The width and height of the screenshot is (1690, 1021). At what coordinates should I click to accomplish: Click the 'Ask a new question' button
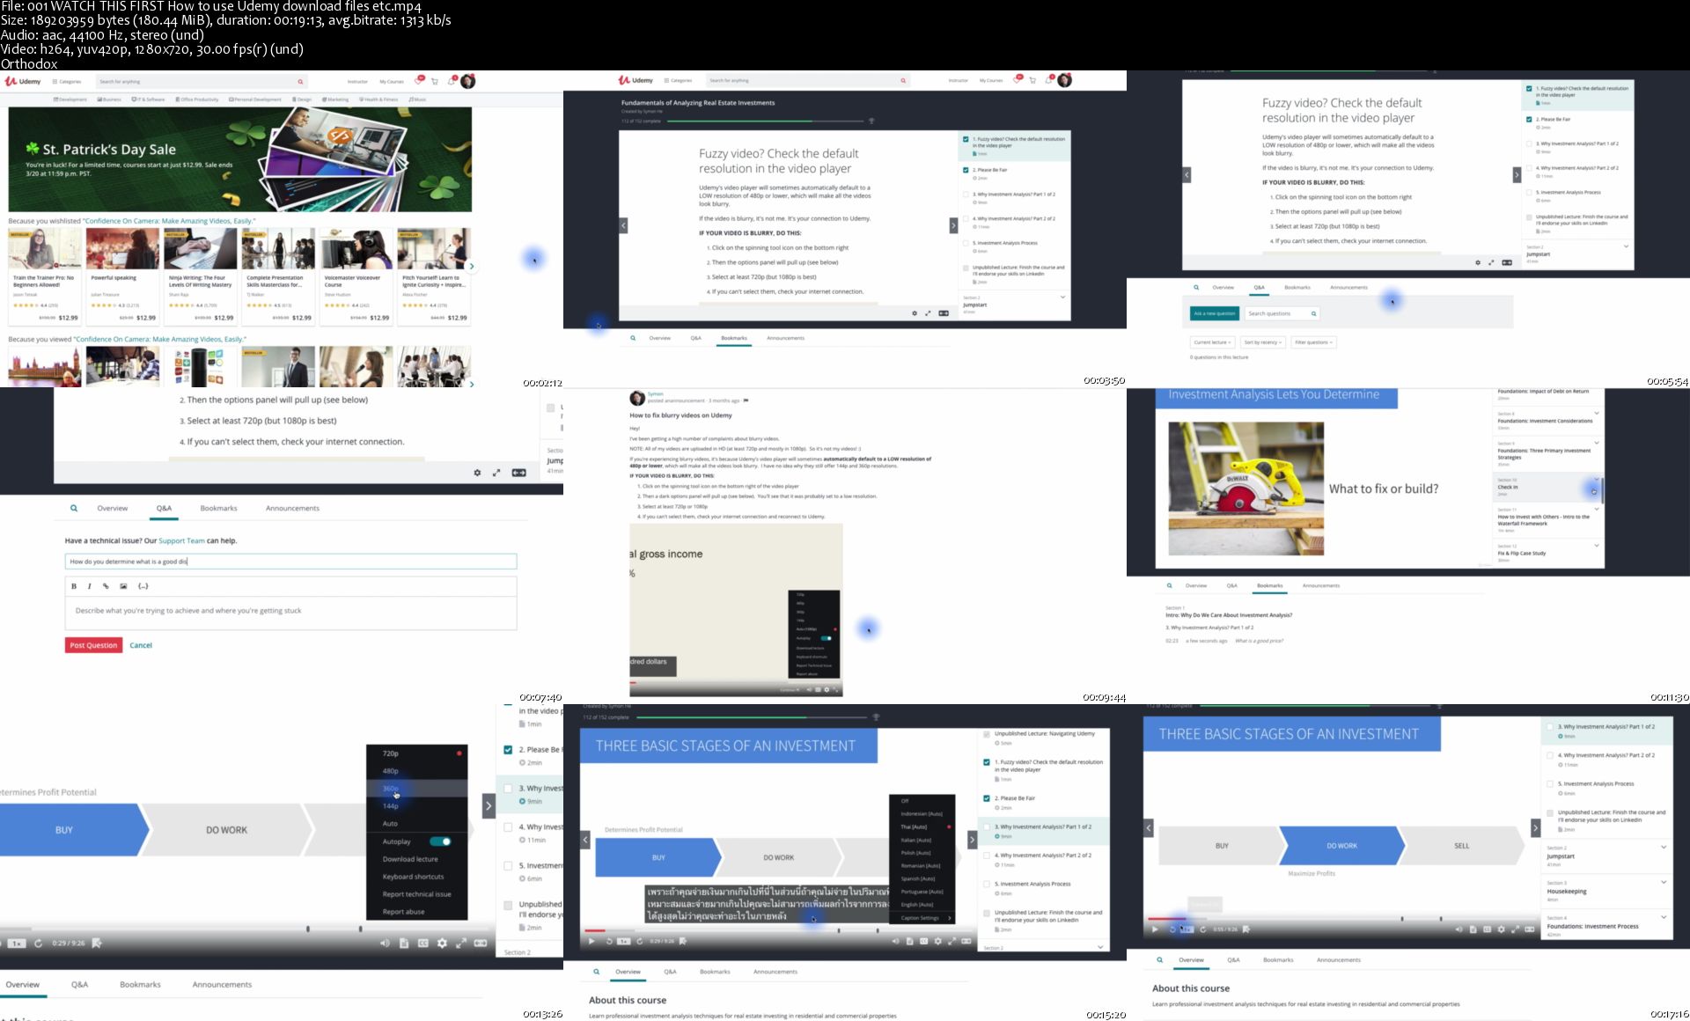click(x=1215, y=313)
